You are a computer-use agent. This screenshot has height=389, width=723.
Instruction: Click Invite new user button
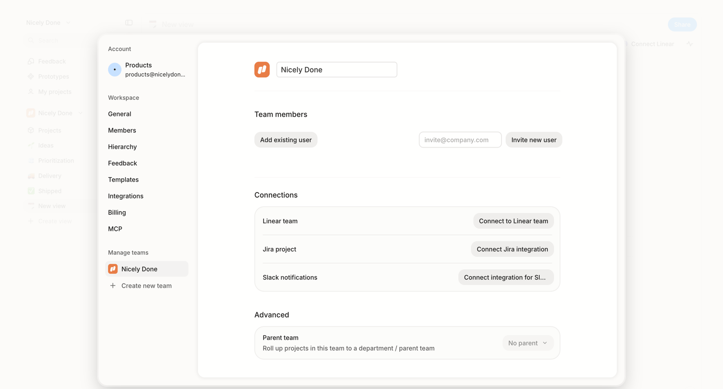click(x=534, y=140)
